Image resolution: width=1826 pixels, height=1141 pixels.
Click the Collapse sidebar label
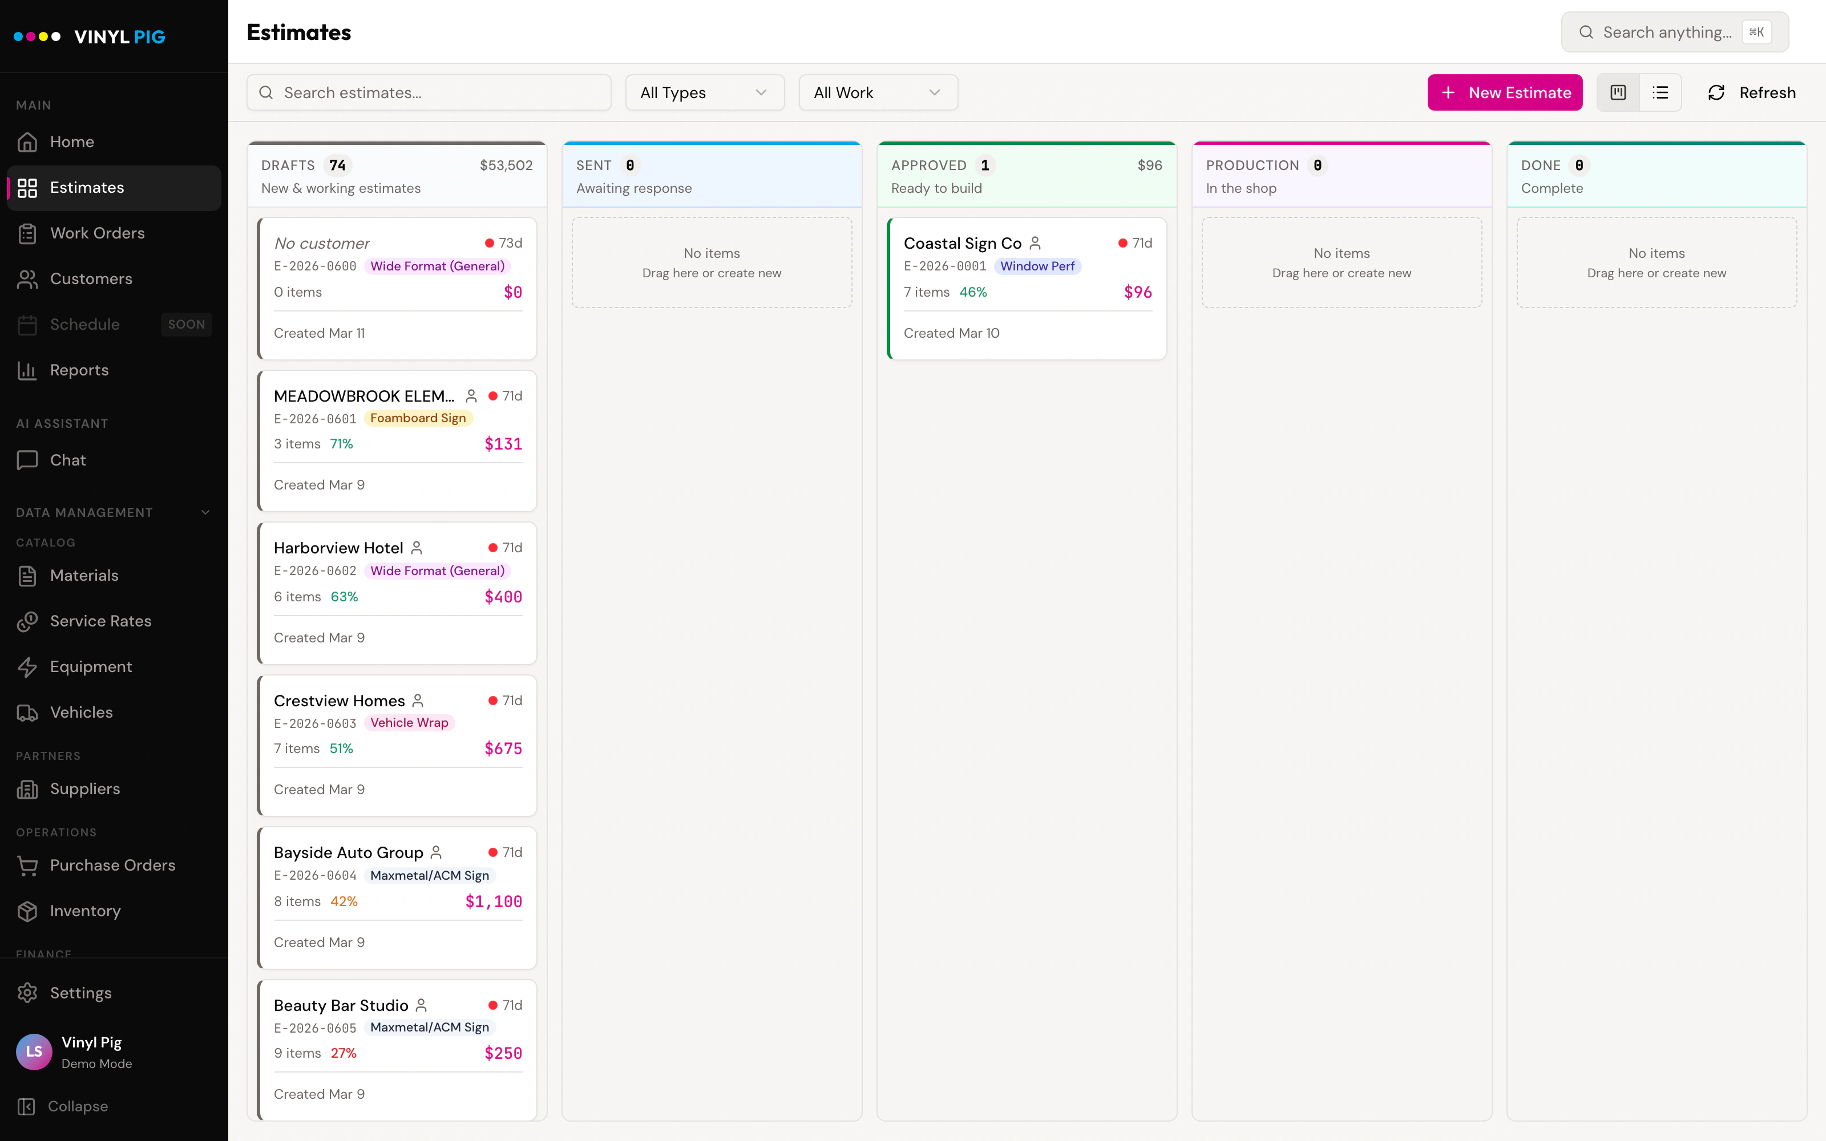[x=78, y=1106]
